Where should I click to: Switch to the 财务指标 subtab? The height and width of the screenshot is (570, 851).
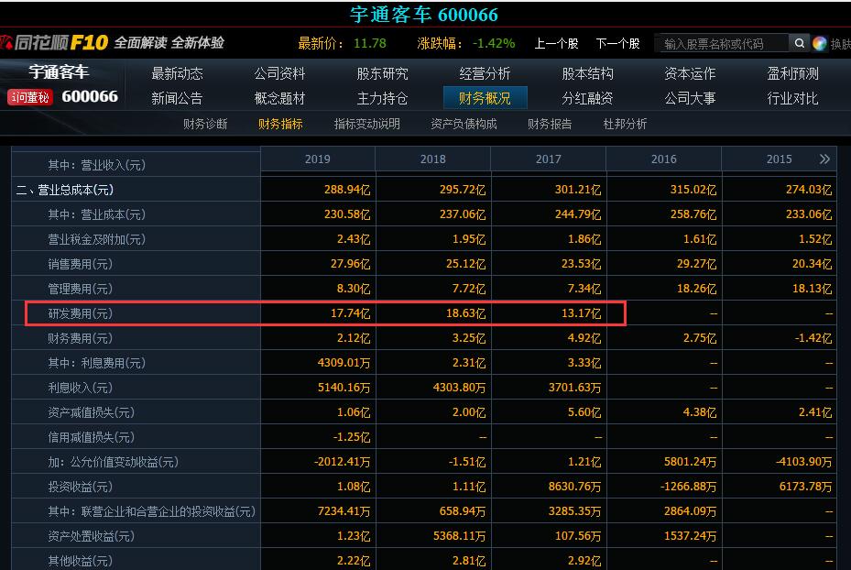click(279, 123)
